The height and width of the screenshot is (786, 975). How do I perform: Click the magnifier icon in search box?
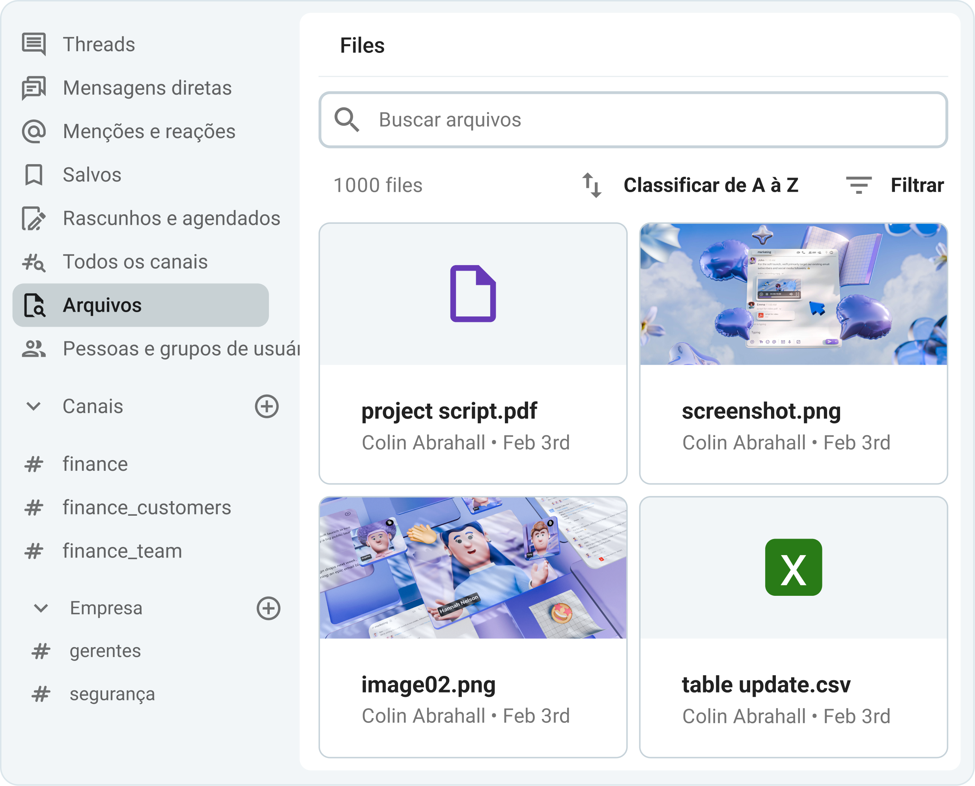coord(347,120)
